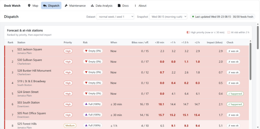
Task: Click the Station column header
Action: tap(21, 42)
